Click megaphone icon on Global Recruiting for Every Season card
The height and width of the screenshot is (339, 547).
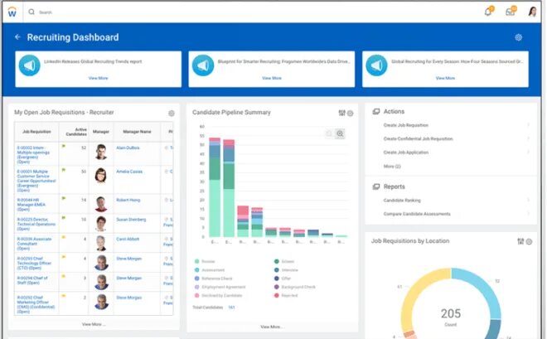point(376,65)
